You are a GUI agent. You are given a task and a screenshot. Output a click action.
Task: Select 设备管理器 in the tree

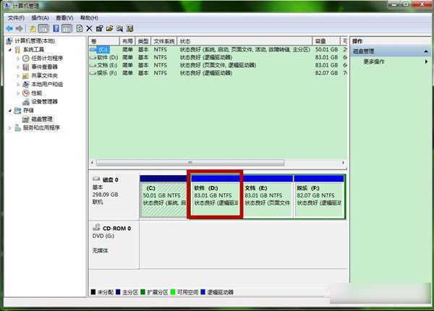[44, 101]
